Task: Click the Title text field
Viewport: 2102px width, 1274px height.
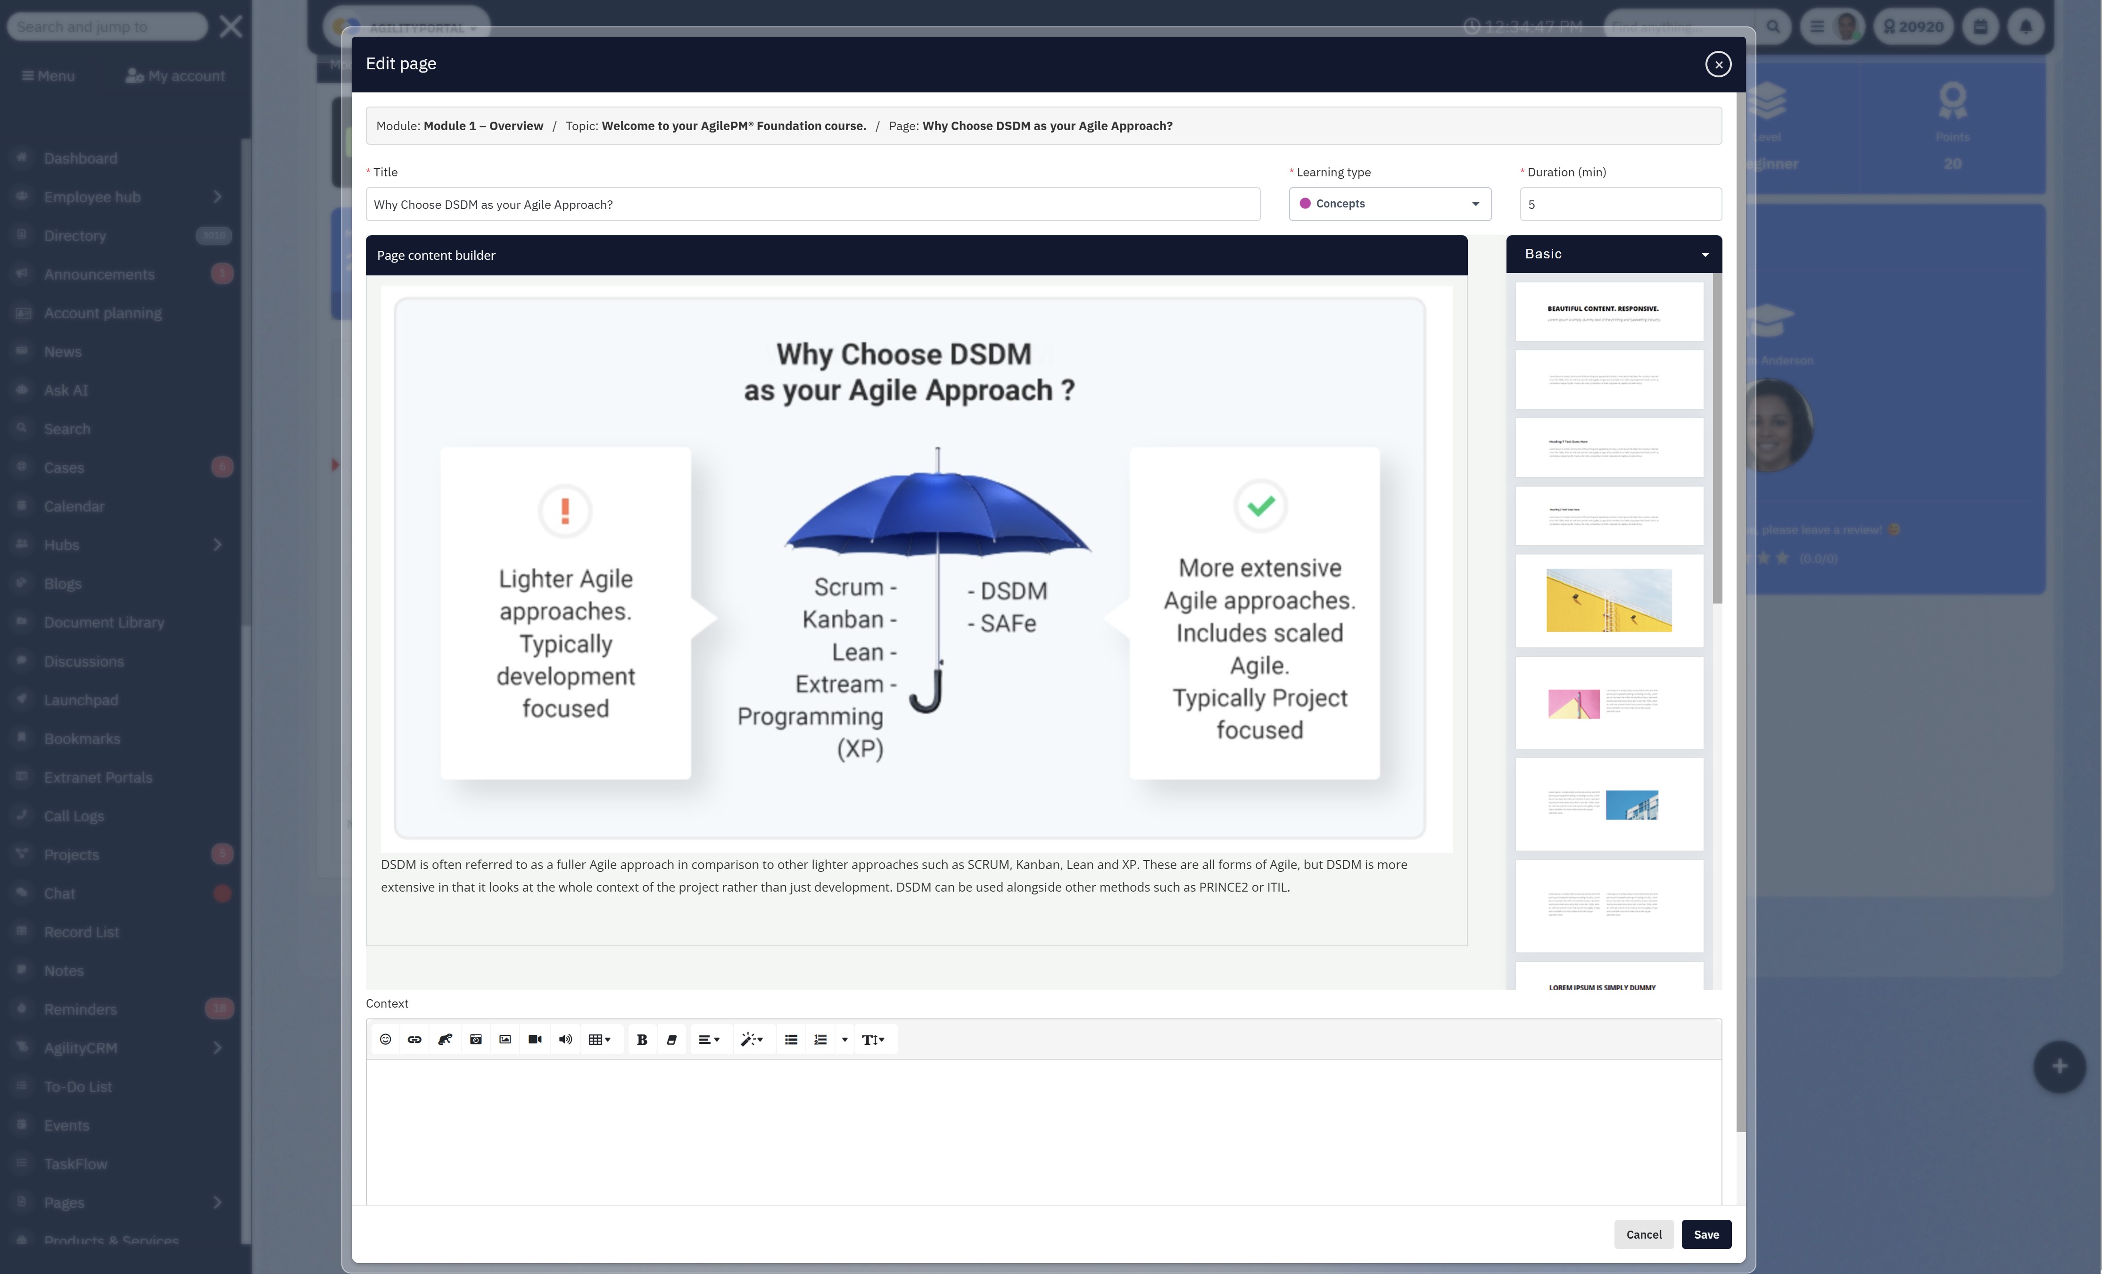Action: [812, 205]
